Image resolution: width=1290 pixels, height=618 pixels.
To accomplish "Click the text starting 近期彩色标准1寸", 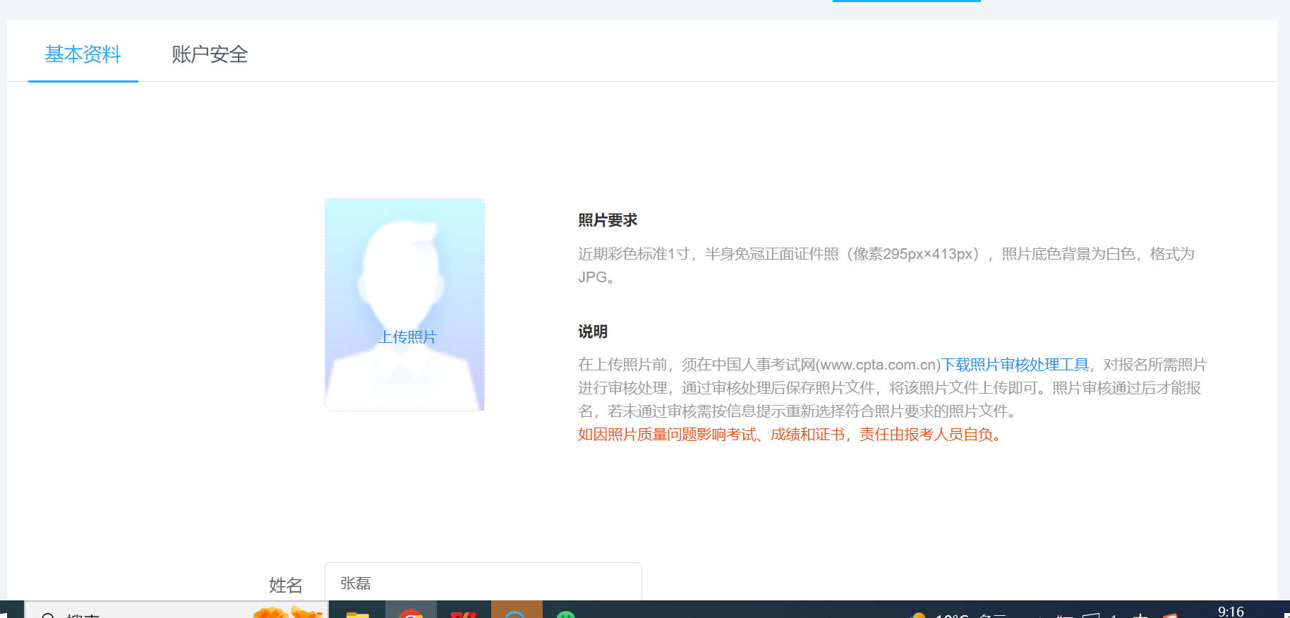I will click(886, 265).
